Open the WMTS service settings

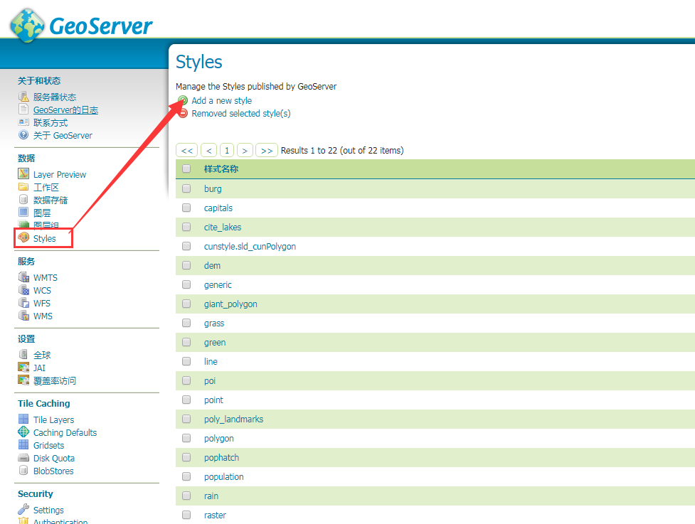46,278
